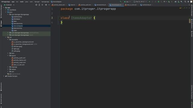Collapse the res folder
Viewport: 193px width, 108px height.
click(x=6, y=37)
